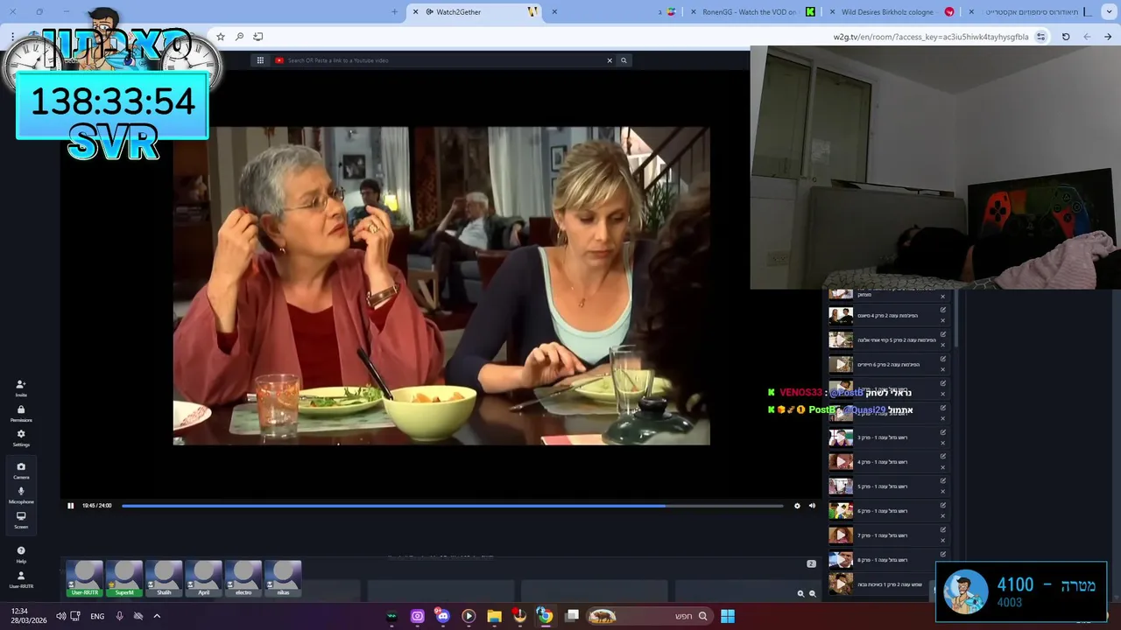The height and width of the screenshot is (630, 1121).
Task: Open Google Chrome from the taskbar
Action: coord(545,616)
